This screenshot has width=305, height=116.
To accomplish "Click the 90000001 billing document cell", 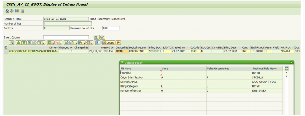I will tap(155, 51).
